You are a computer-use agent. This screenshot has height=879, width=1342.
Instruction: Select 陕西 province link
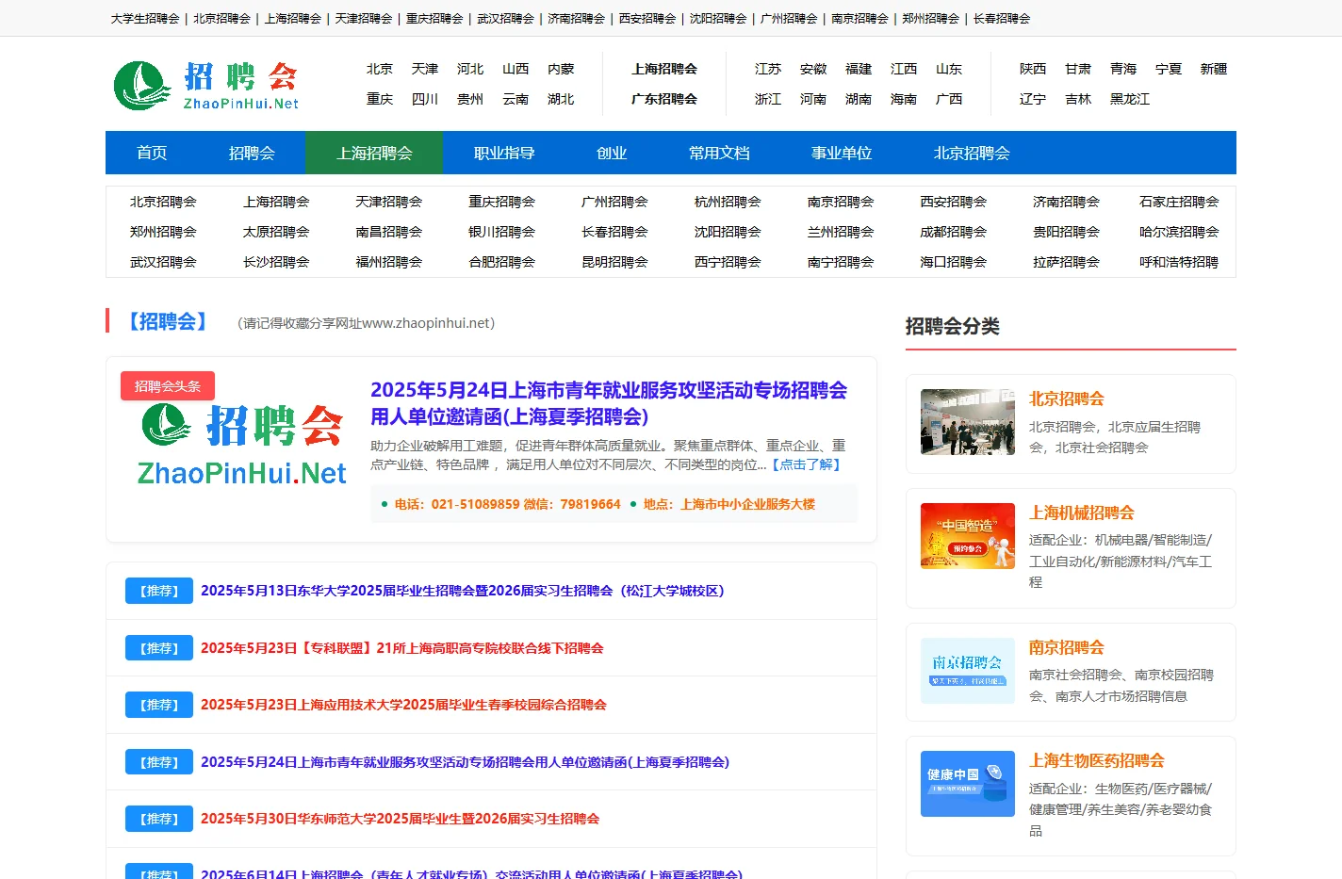point(1033,69)
